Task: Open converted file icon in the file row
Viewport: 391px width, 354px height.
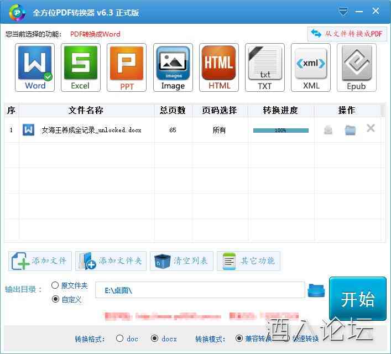Action: click(x=328, y=130)
